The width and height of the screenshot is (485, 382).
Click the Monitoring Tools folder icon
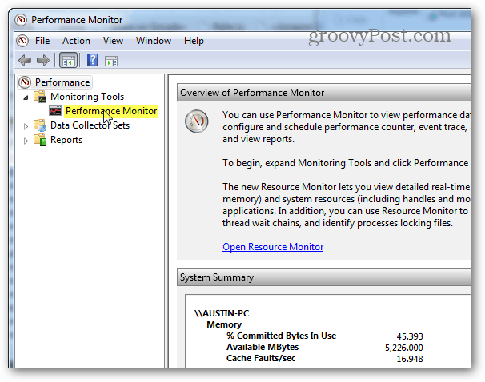click(40, 97)
